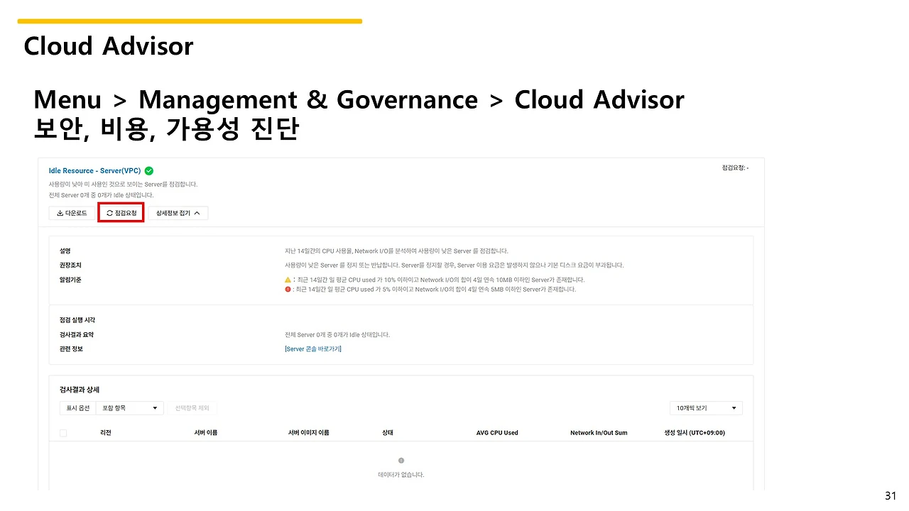Click the 알림기준 label
Viewport: 909px width, 511px height.
71,280
